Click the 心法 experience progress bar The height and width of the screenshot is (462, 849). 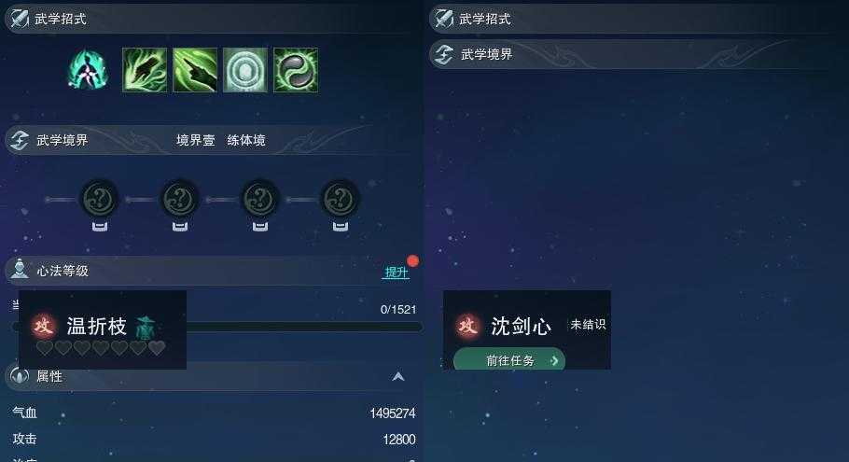[x=304, y=327]
